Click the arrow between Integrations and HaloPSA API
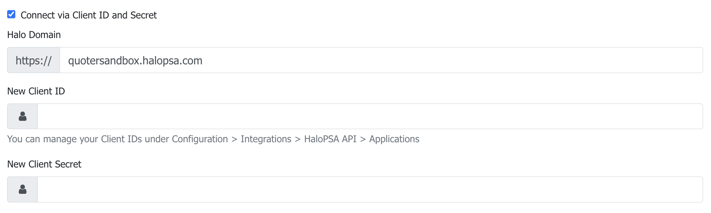 [x=298, y=139]
